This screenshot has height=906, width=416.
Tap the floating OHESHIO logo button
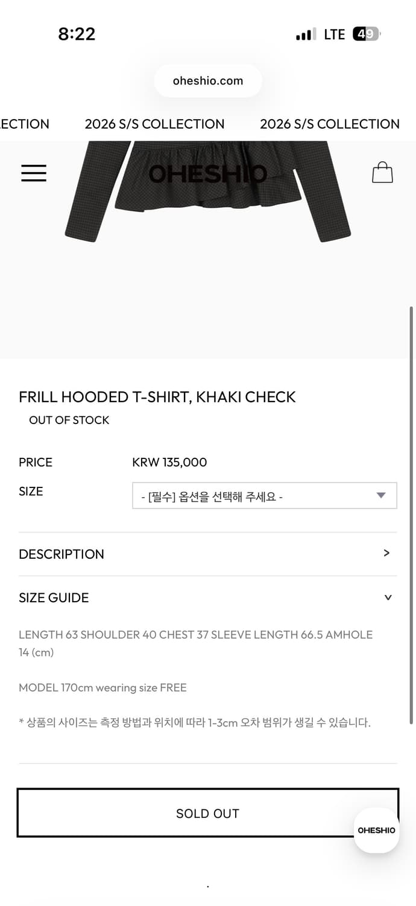(376, 830)
